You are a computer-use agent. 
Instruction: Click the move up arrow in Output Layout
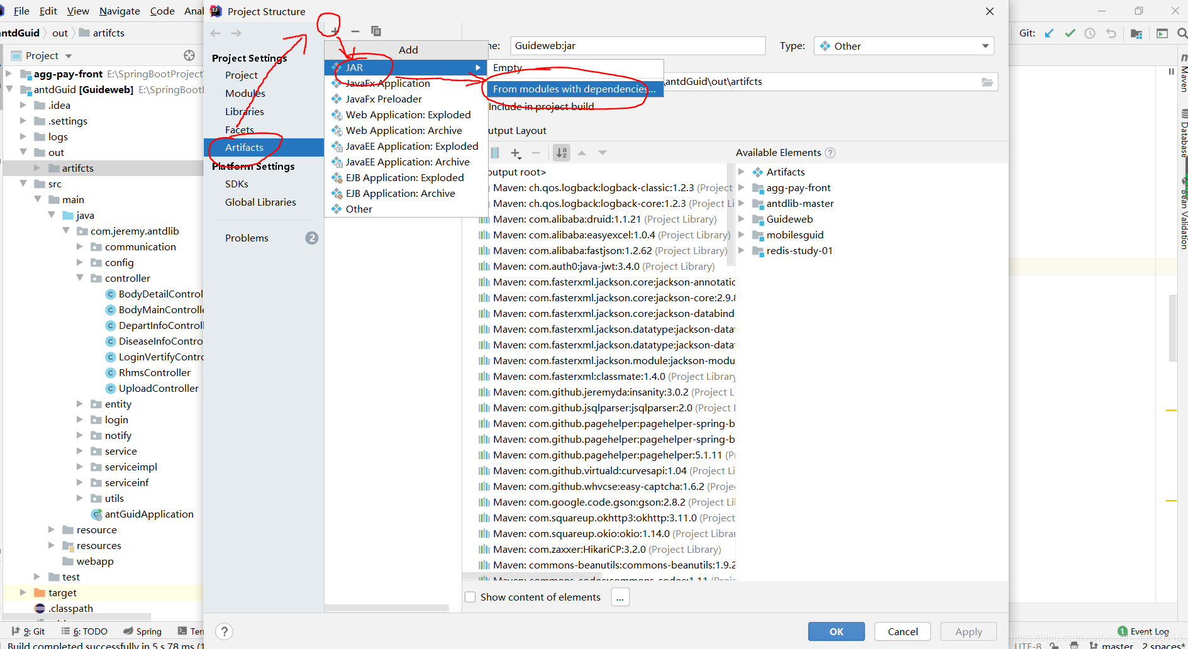coord(582,153)
